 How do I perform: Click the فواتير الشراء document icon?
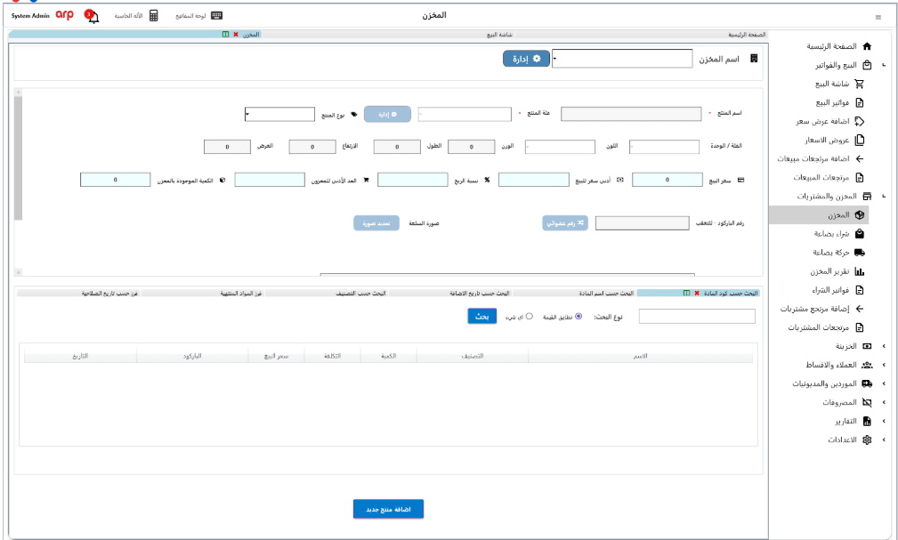click(x=859, y=290)
